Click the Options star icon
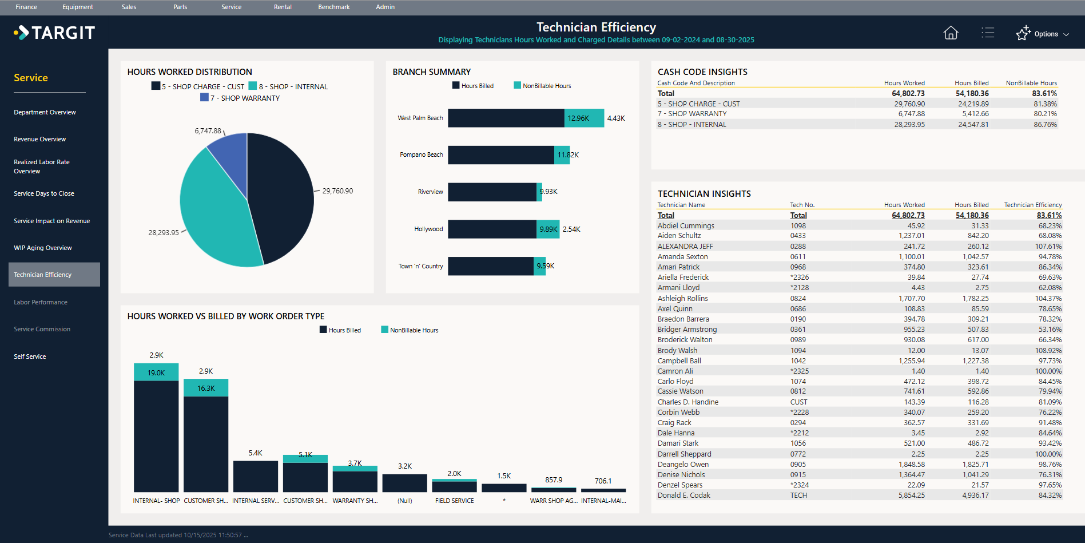 click(1023, 33)
